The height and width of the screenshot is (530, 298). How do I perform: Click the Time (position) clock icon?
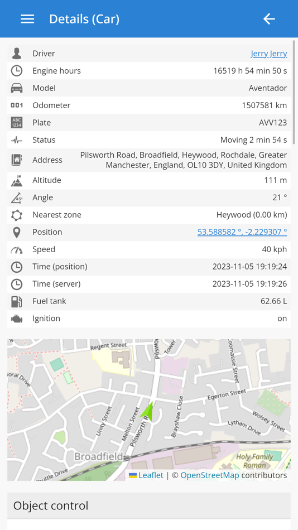17,267
